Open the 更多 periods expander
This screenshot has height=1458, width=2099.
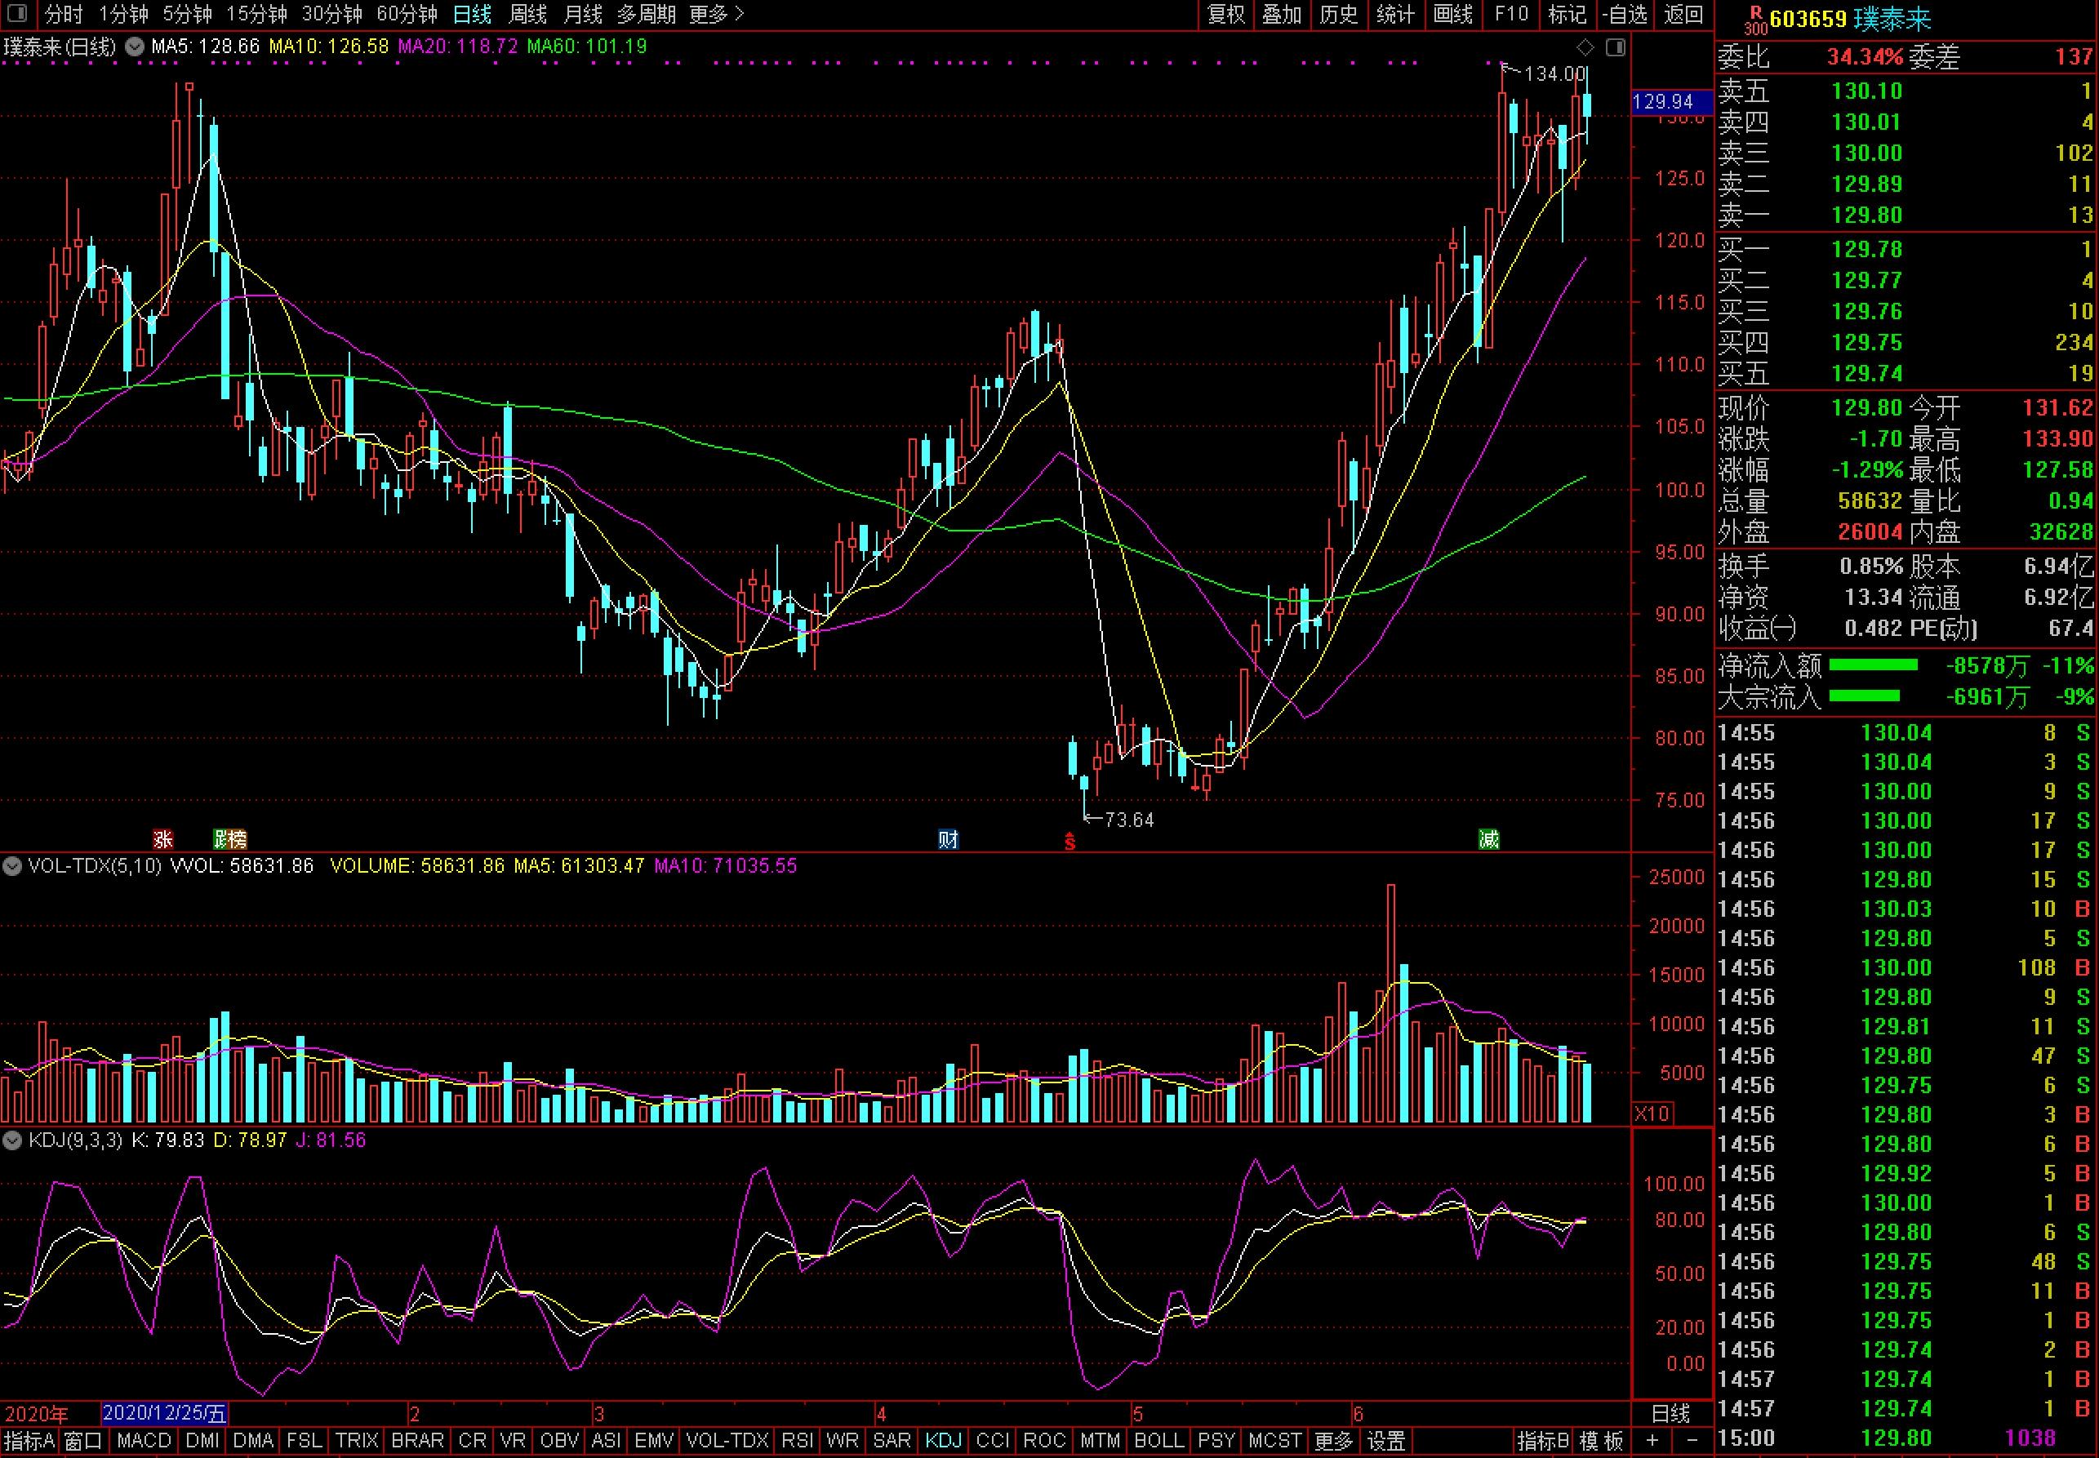tap(716, 14)
